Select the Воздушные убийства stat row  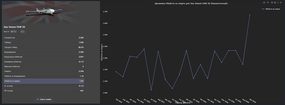44,57
